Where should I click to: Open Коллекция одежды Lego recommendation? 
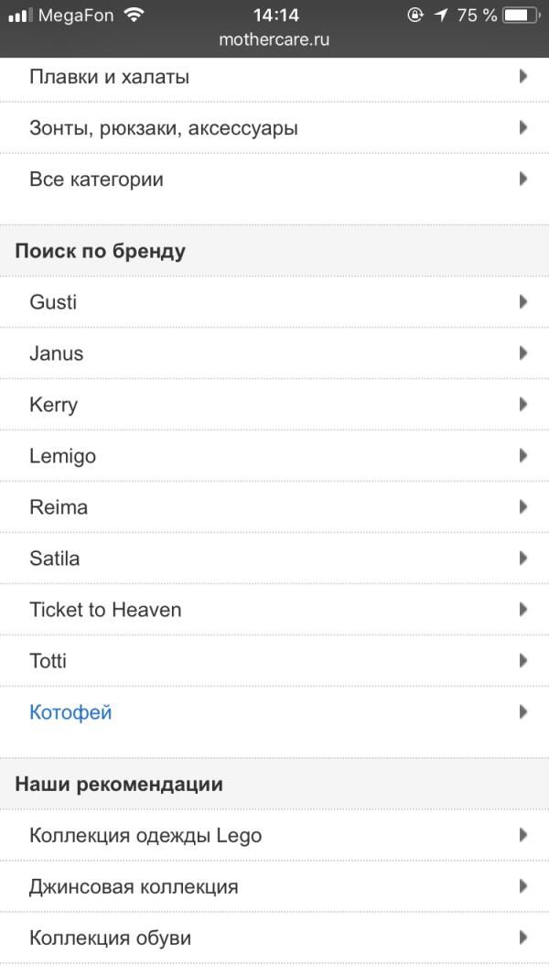point(145,835)
